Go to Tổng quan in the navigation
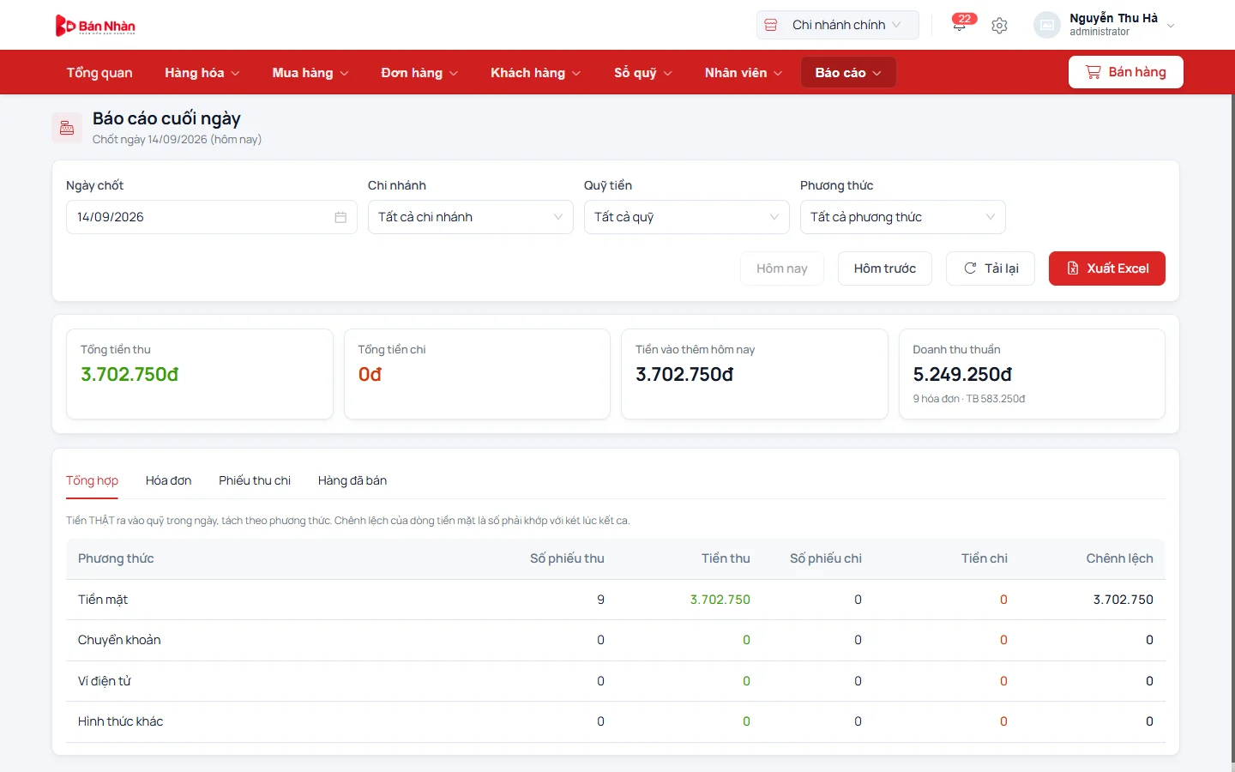This screenshot has width=1235, height=772. (99, 73)
